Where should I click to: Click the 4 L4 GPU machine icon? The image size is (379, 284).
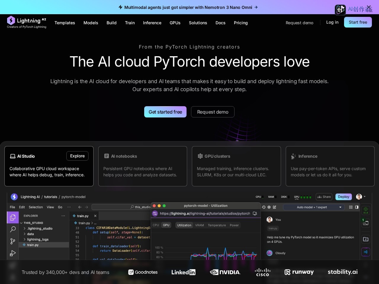click(366, 210)
